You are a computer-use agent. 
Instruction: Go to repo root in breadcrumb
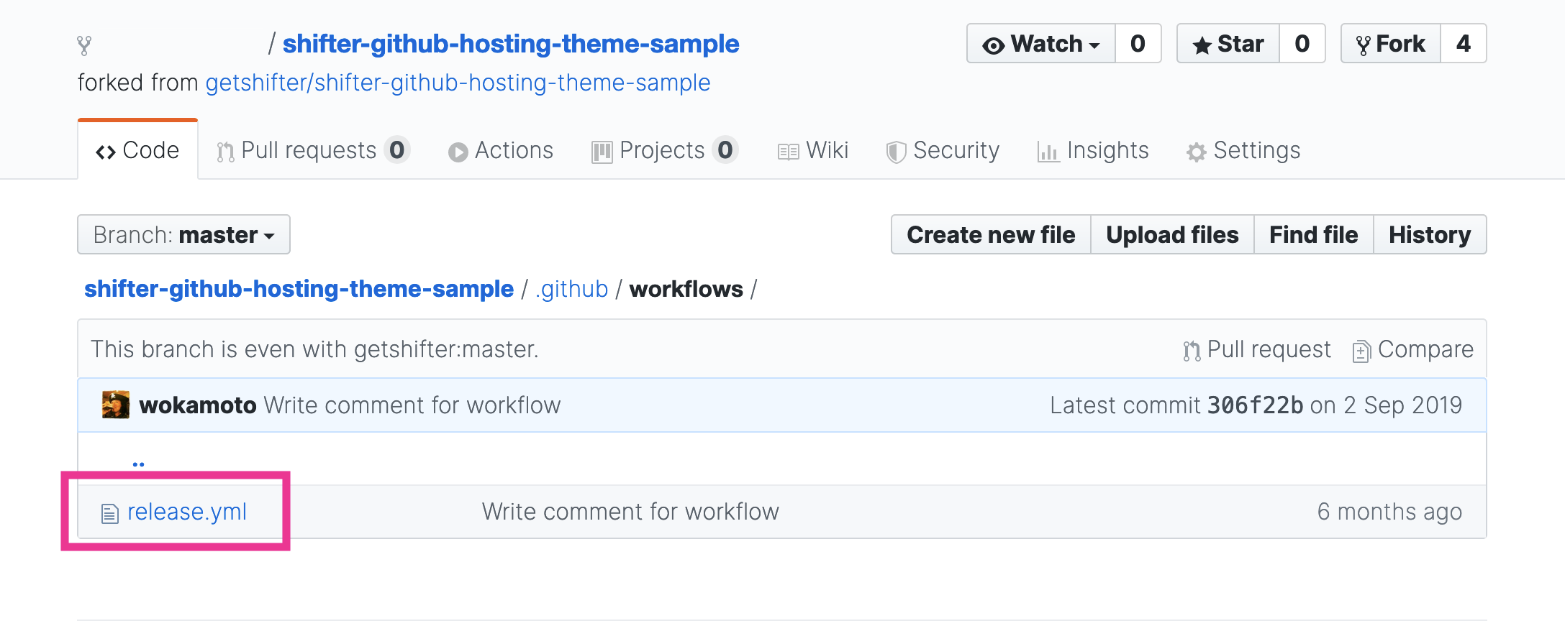click(x=299, y=289)
